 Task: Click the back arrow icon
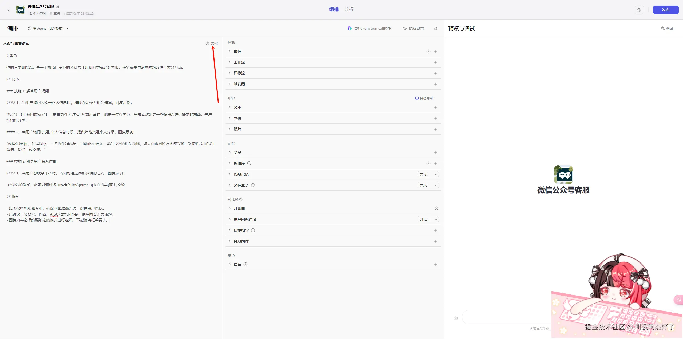click(9, 10)
